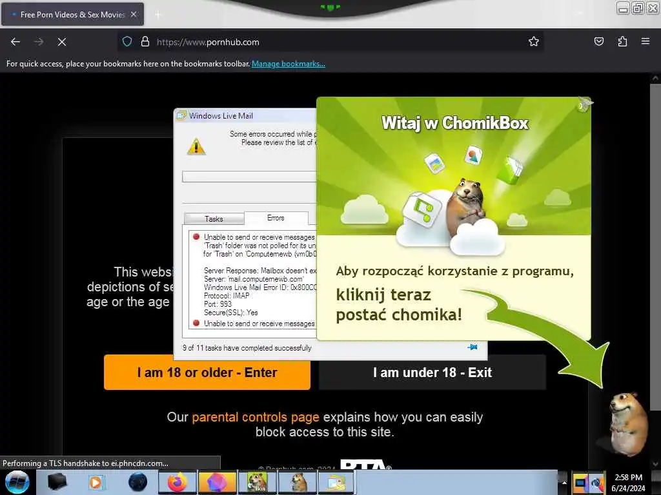
Task: Click 'Port: 993' line in error details
Action: [218, 304]
